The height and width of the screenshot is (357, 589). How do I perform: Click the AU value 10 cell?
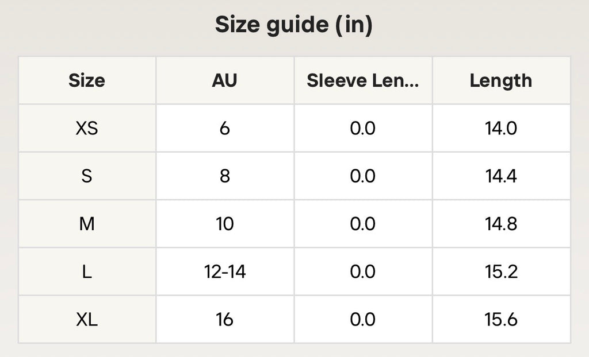click(225, 224)
